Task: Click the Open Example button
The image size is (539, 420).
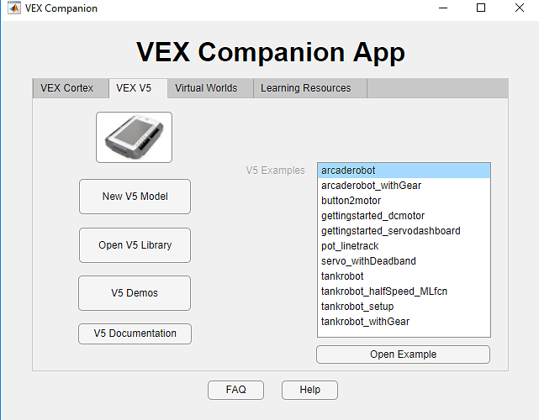Action: coord(404,354)
